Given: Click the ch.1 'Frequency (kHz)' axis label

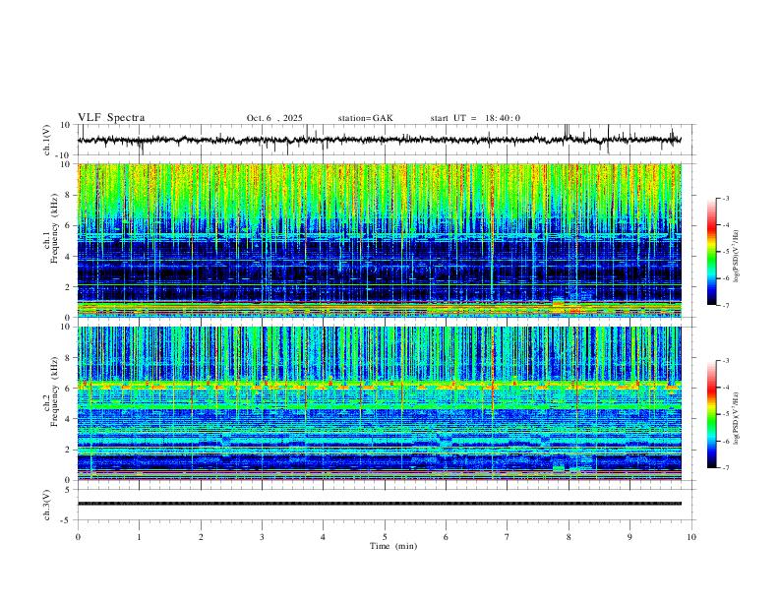Looking at the screenshot, I should (x=54, y=228).
